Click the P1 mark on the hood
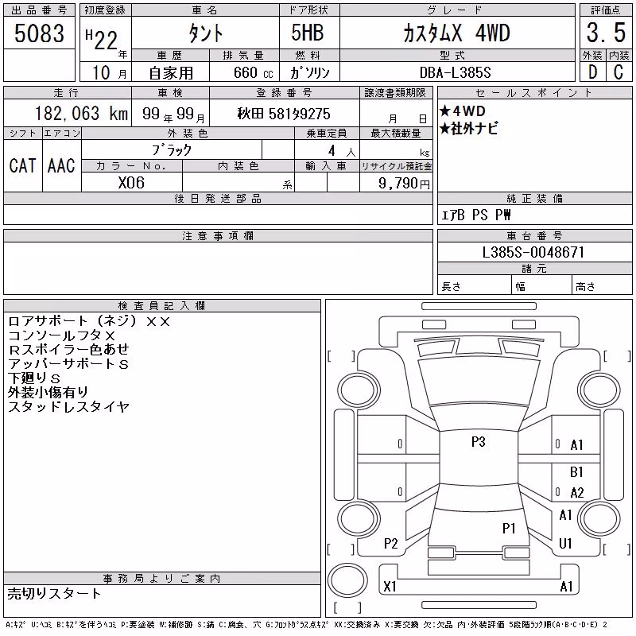The height and width of the screenshot is (636, 636). pyautogui.click(x=509, y=529)
